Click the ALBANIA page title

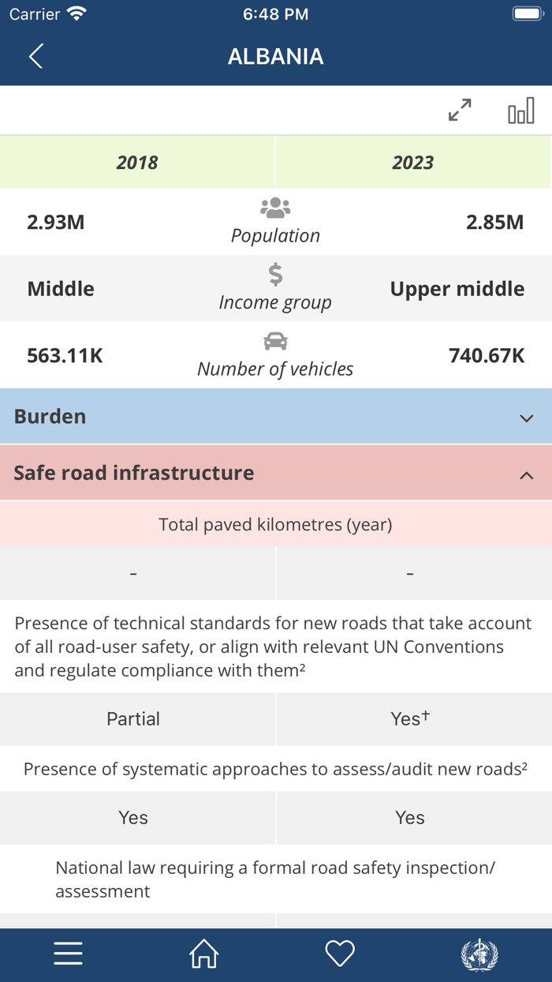[x=276, y=56]
